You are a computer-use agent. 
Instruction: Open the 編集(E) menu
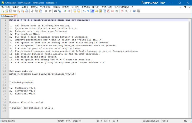16,7
